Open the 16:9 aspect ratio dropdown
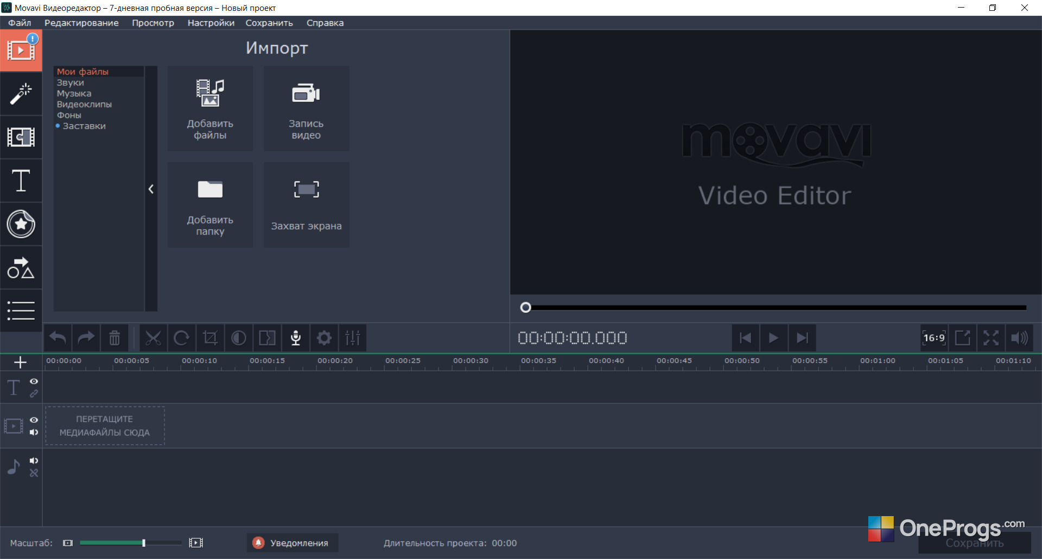 click(934, 338)
